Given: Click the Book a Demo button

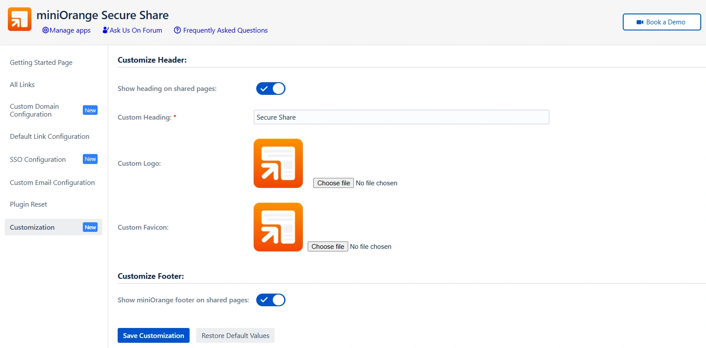Looking at the screenshot, I should tap(662, 22).
